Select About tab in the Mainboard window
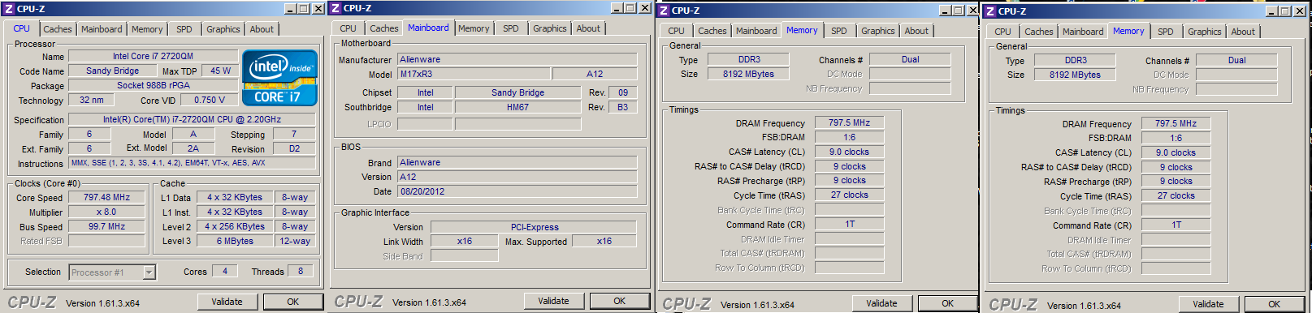Screen dimensions: 1312x313 [x=588, y=28]
